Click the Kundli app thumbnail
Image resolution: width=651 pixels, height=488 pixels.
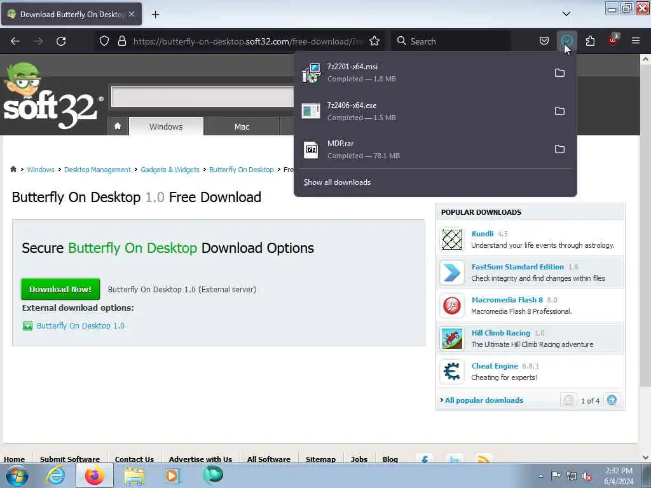pyautogui.click(x=452, y=240)
